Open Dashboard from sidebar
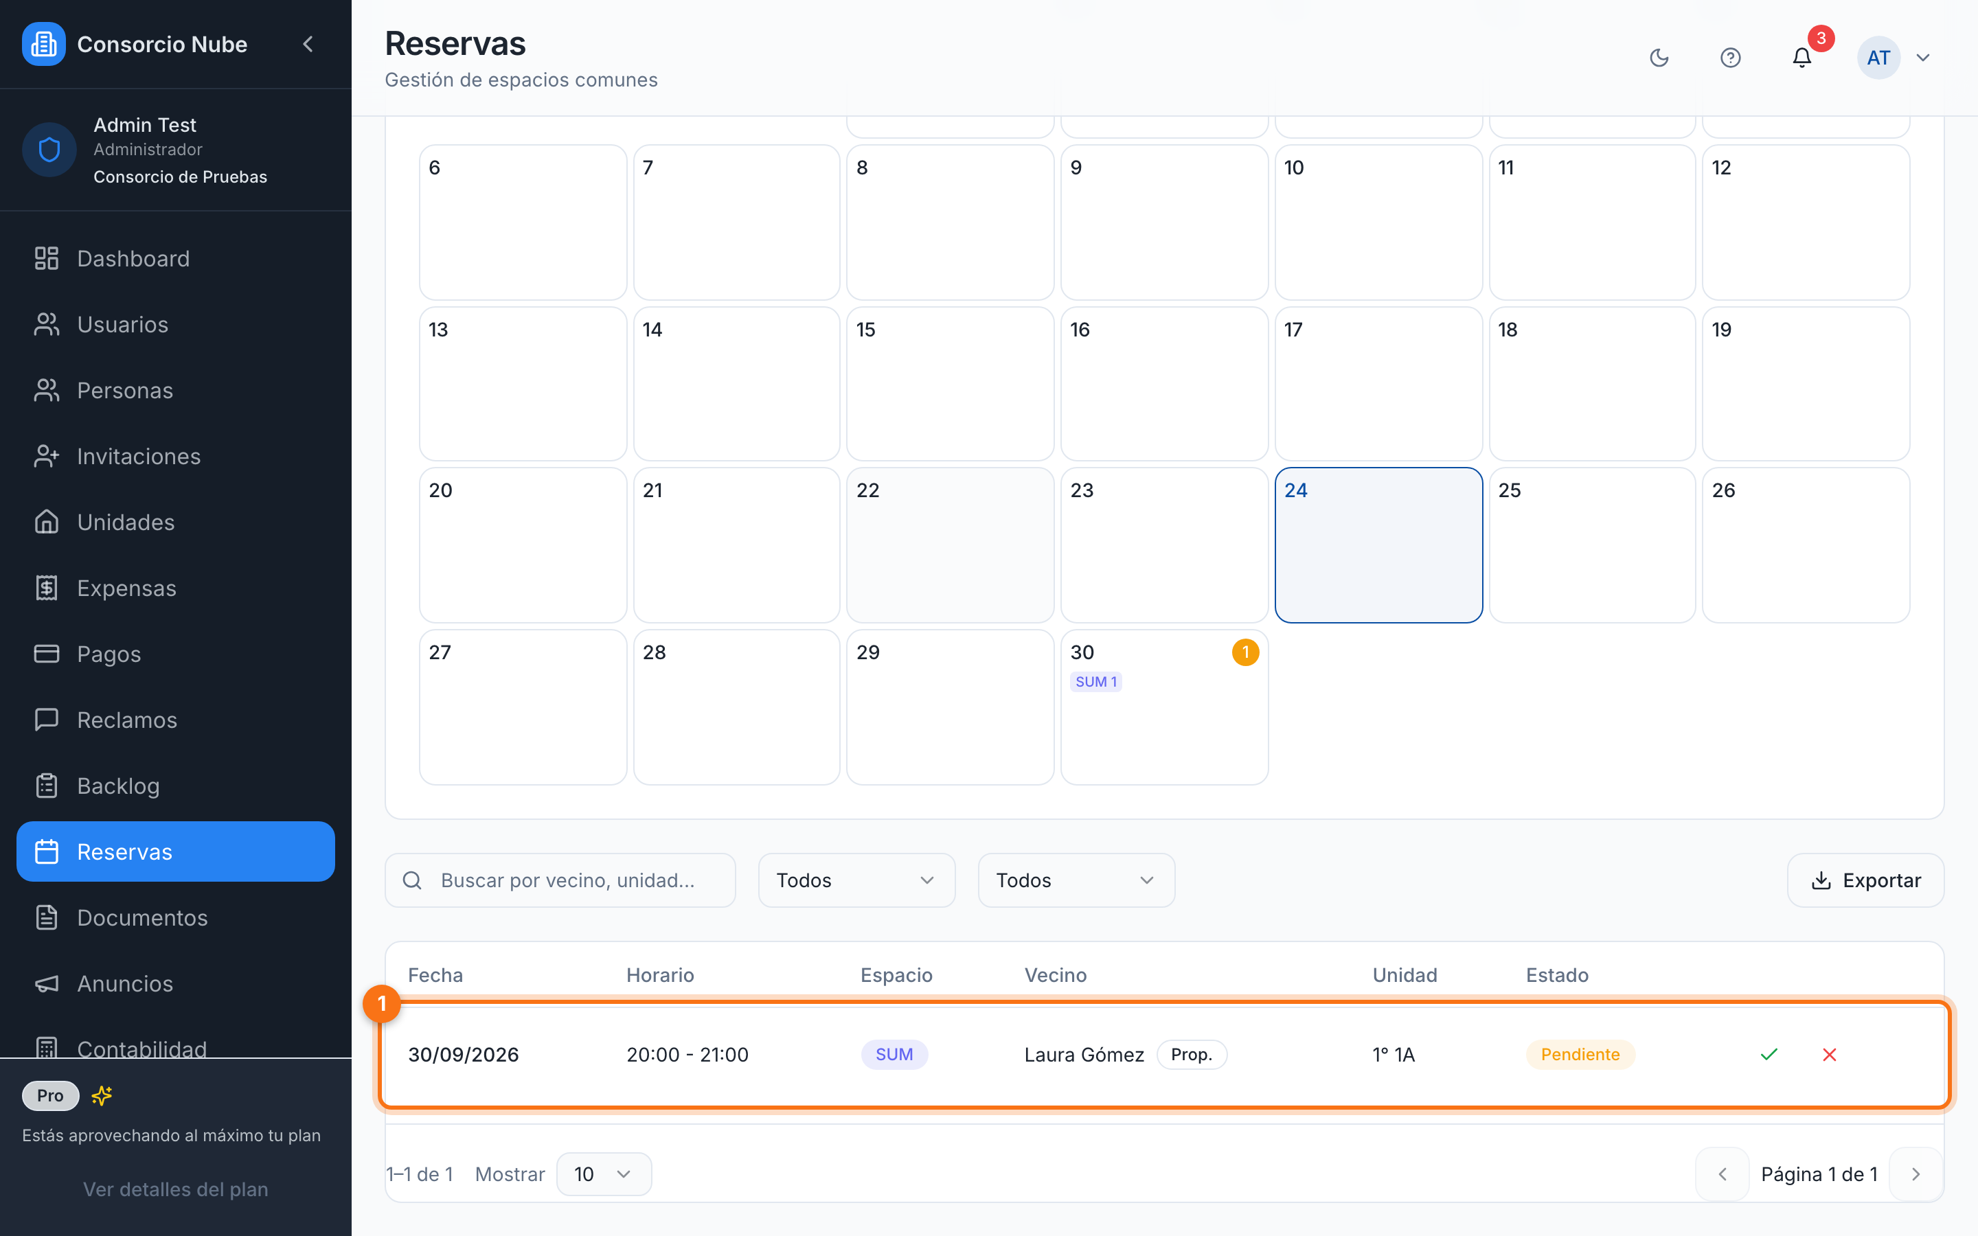The image size is (1978, 1236). (x=176, y=258)
